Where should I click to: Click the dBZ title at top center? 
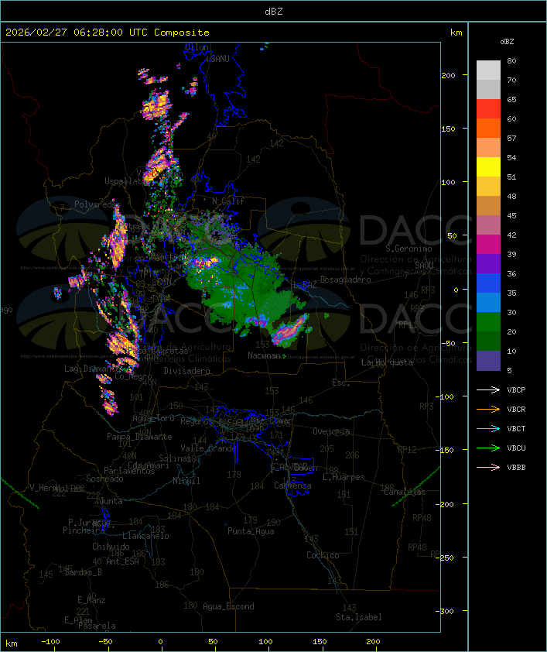coord(274,12)
